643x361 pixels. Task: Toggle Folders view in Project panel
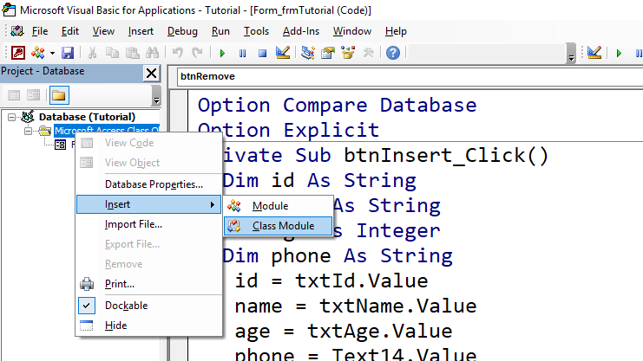pyautogui.click(x=59, y=95)
